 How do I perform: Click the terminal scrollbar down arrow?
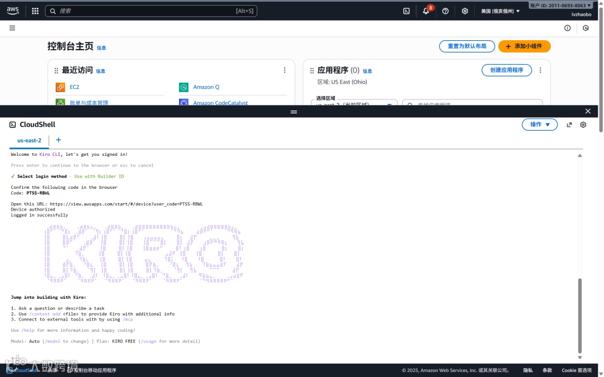click(580, 357)
